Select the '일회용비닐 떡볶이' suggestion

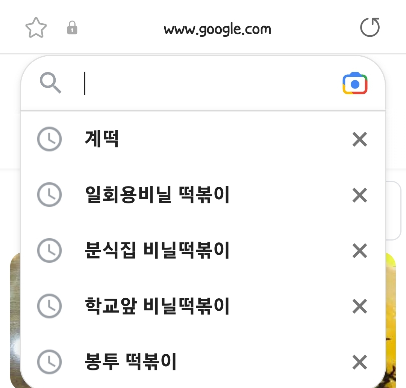(x=157, y=195)
